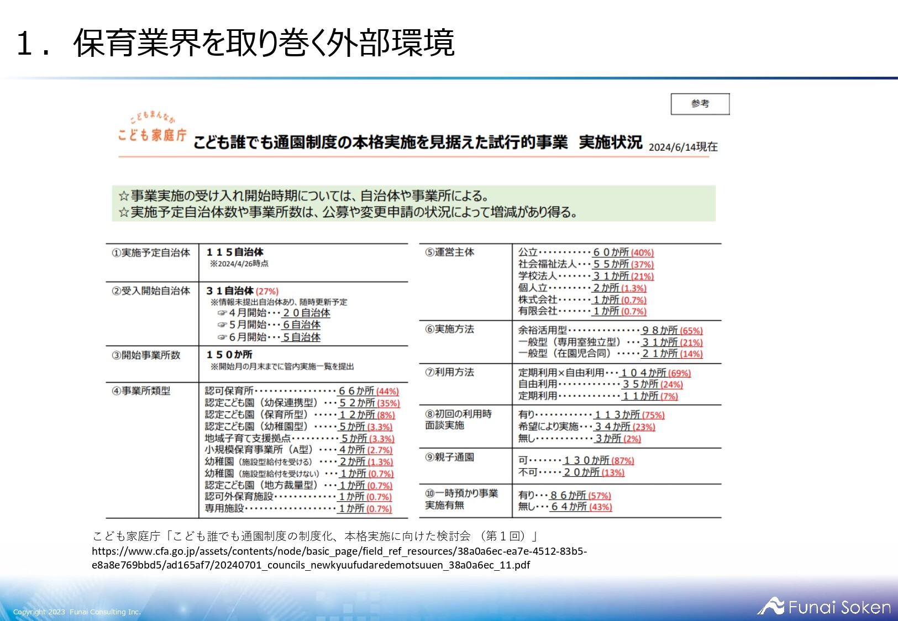Click 学校法人 31か所 (21%) entry
This screenshot has width=898, height=621.
[586, 276]
